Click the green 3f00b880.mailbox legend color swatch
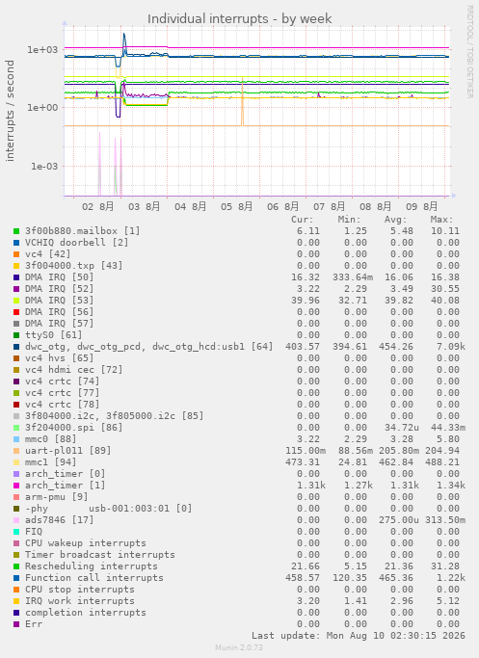 (16, 231)
